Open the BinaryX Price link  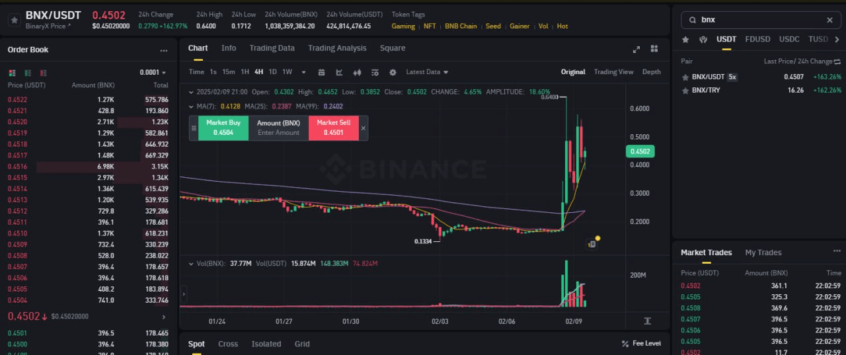click(x=49, y=26)
